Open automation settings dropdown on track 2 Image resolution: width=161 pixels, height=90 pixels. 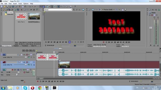(29, 62)
